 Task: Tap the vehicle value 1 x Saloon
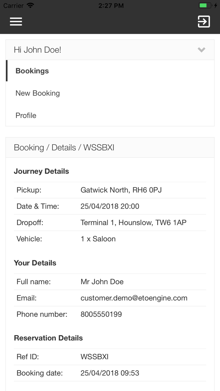pyautogui.click(x=98, y=239)
